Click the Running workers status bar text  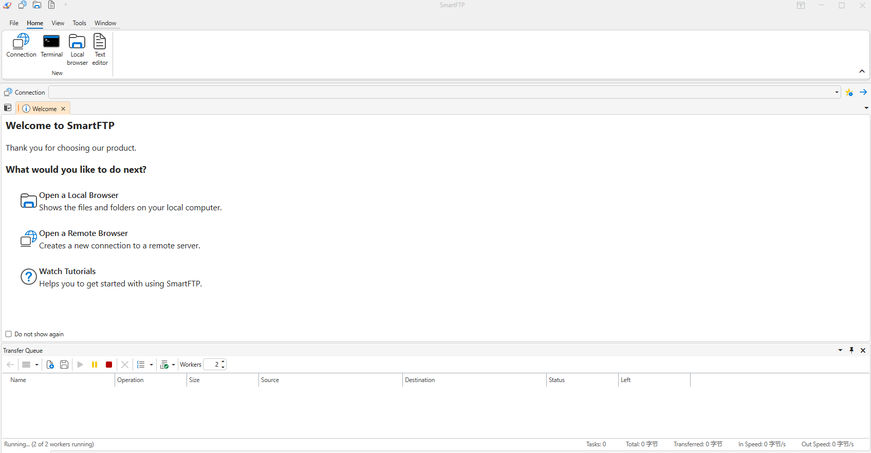(x=49, y=444)
